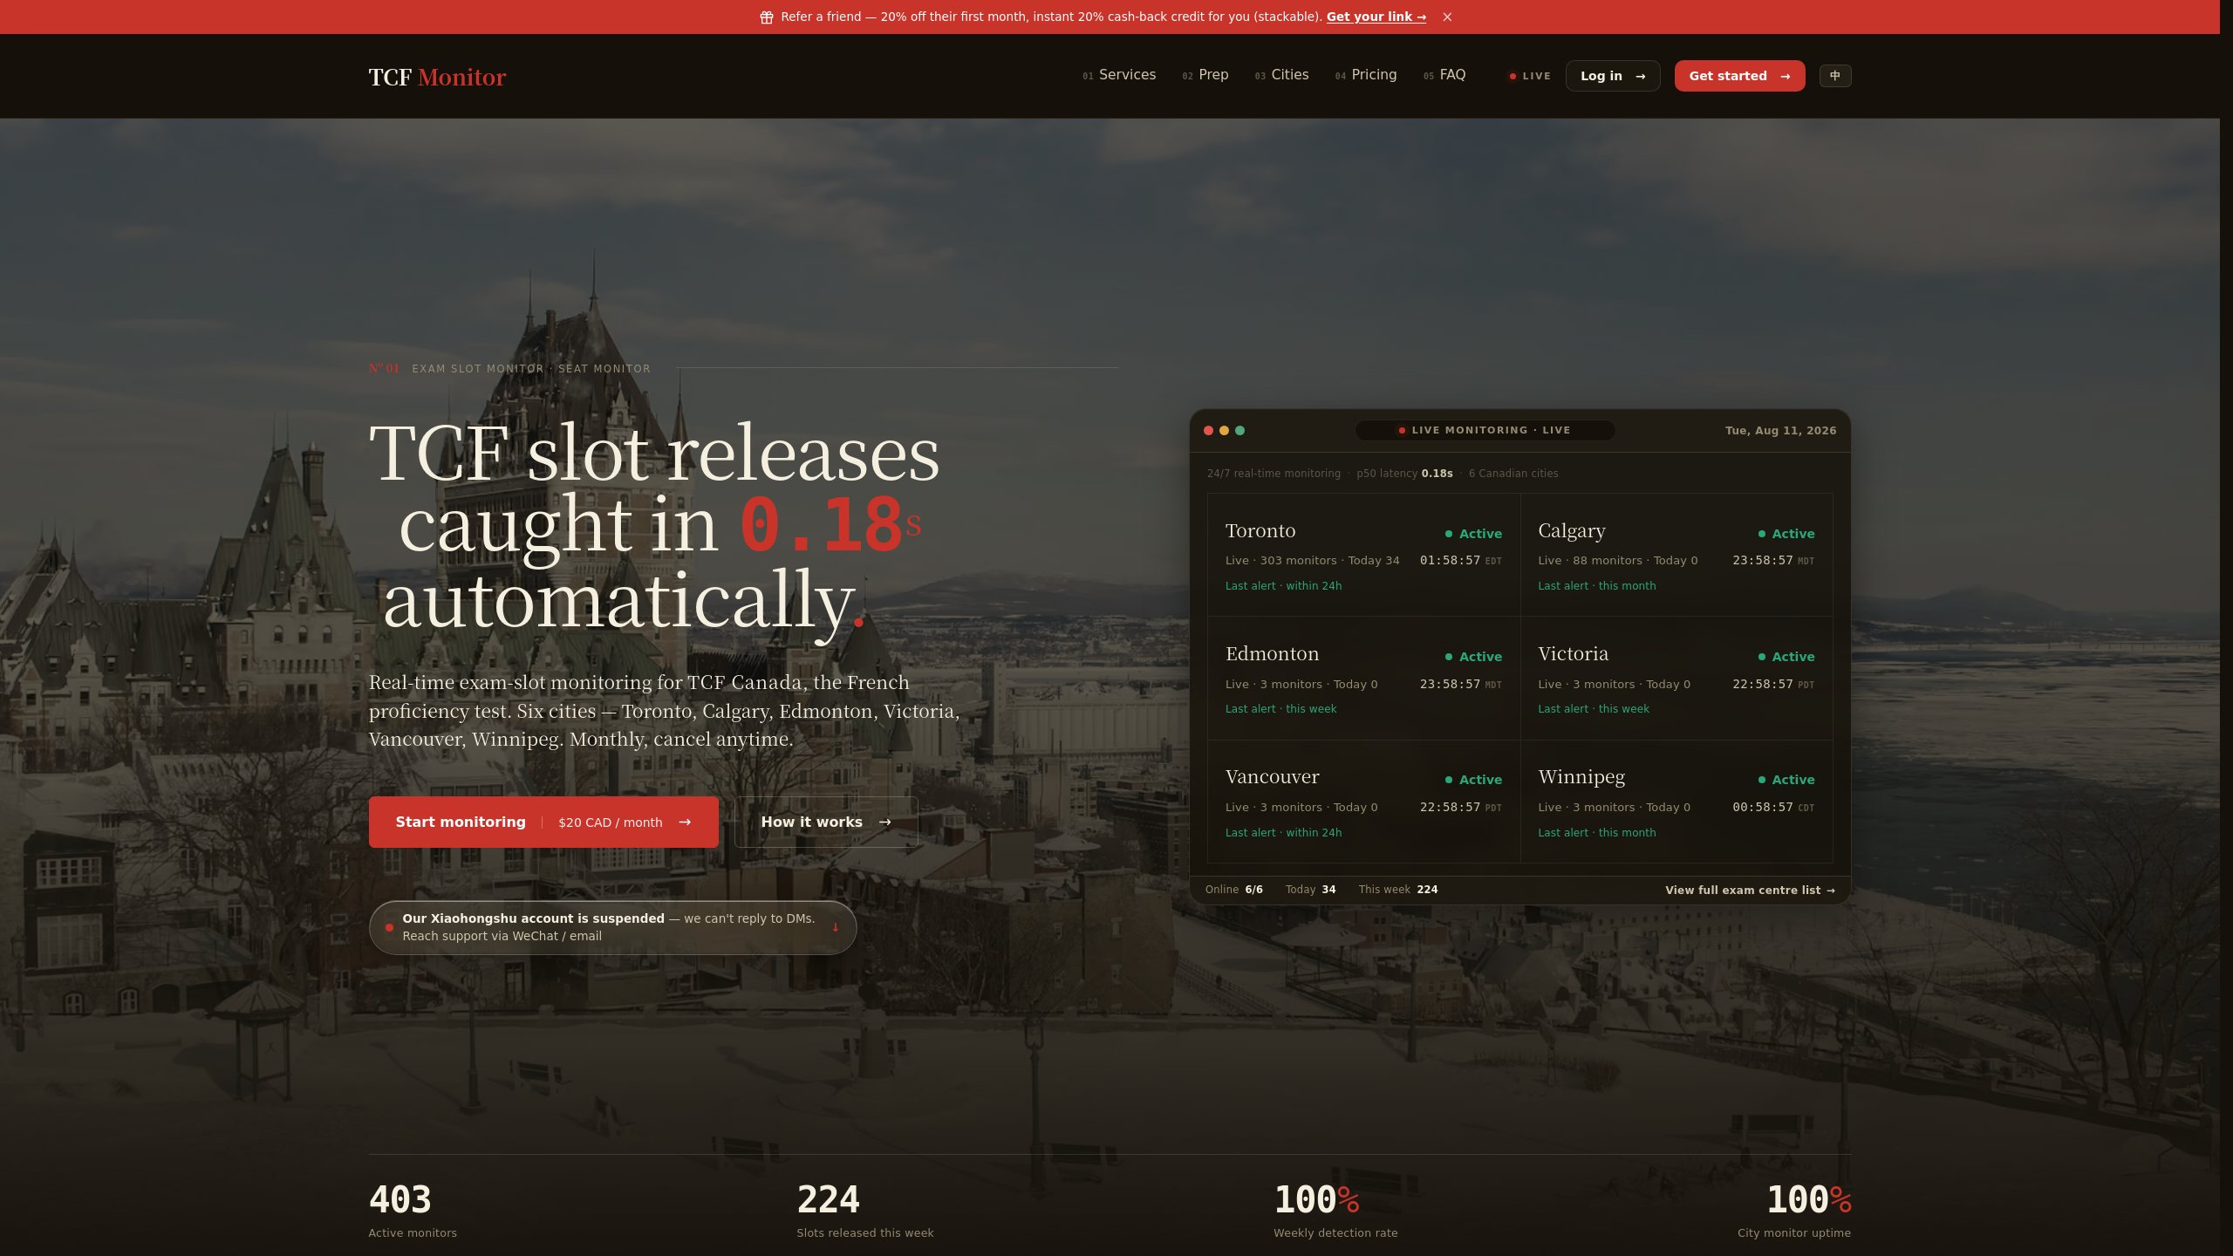The width and height of the screenshot is (2233, 1256).
Task: Select the Toronto city card
Action: click(1363, 555)
